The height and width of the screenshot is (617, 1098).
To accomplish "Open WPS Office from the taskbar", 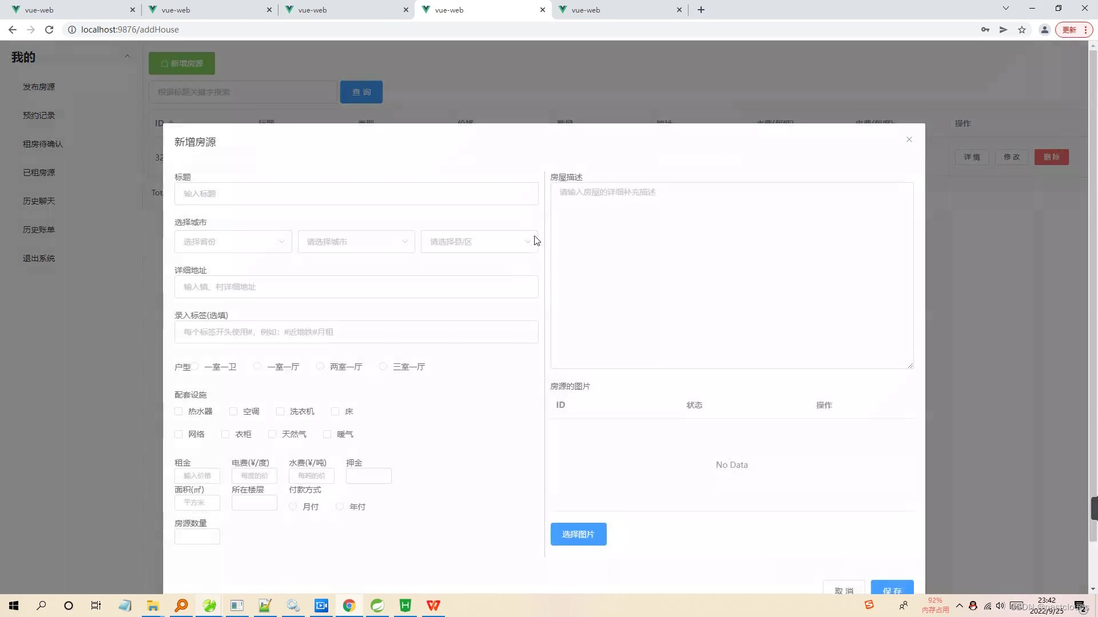I will click(433, 606).
